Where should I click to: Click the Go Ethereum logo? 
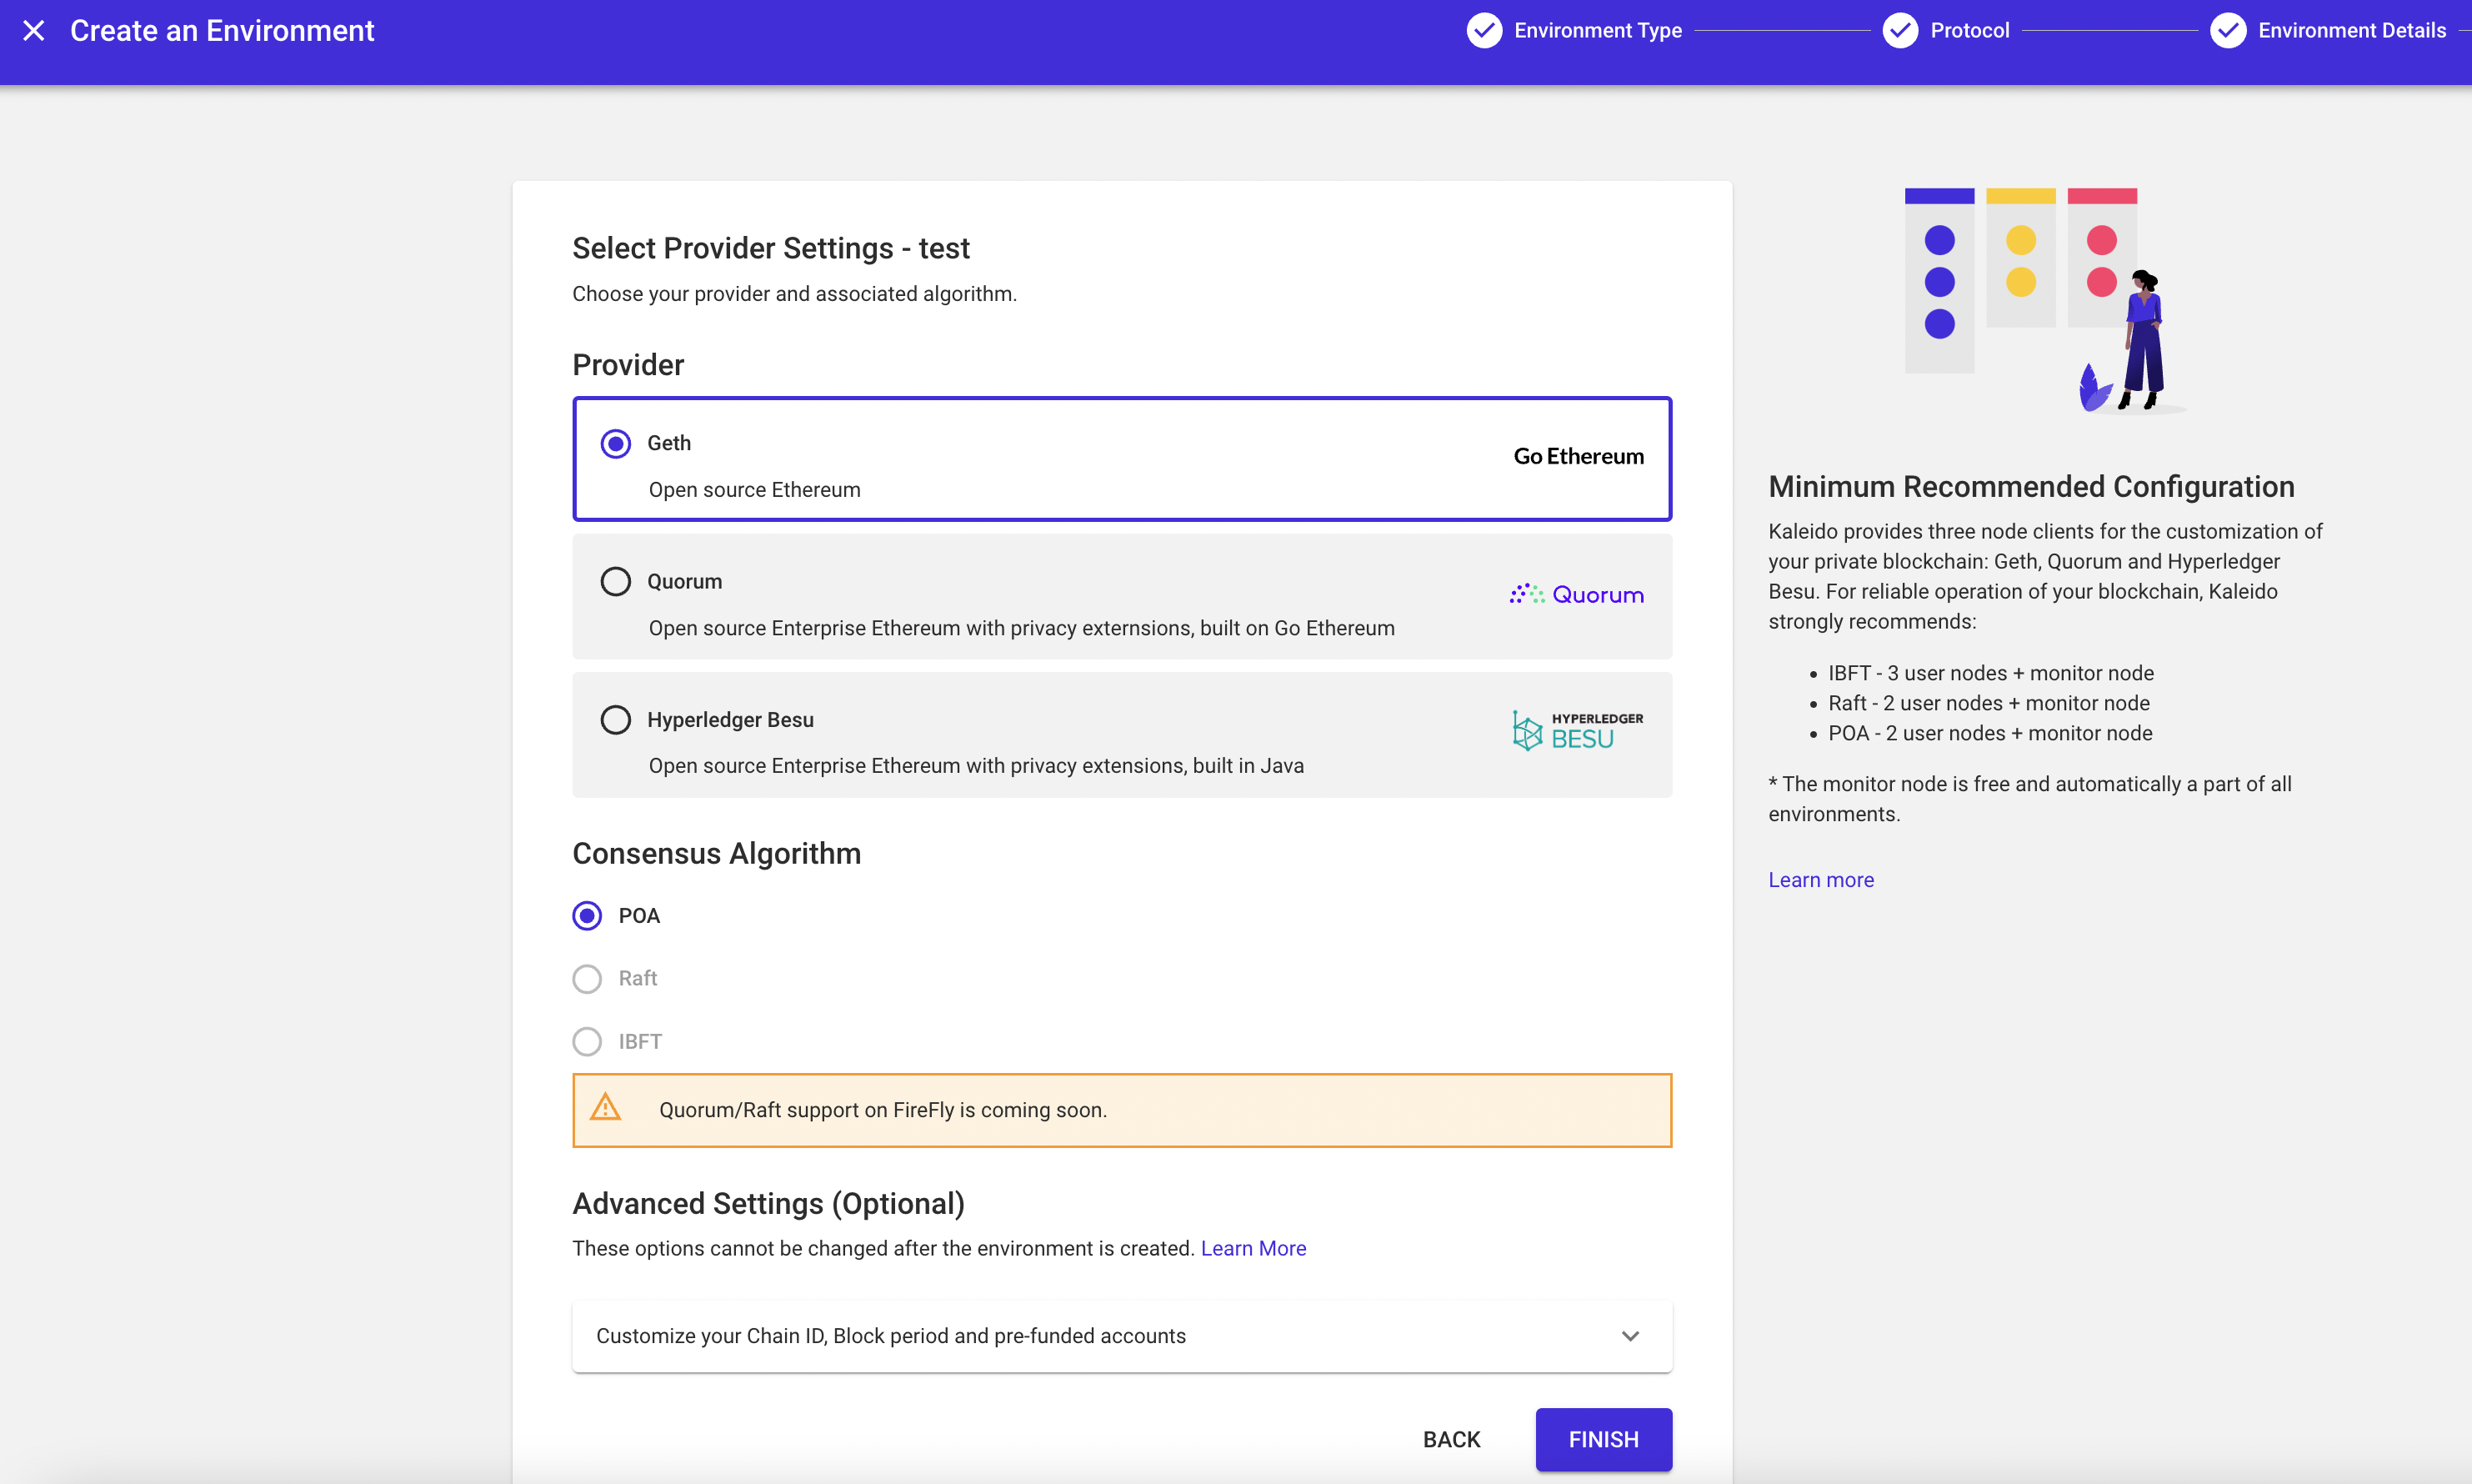(1578, 457)
